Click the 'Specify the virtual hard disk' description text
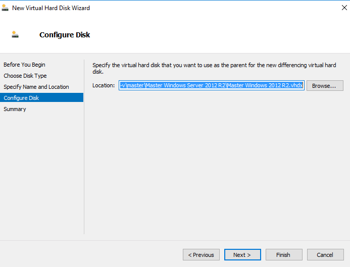The height and width of the screenshot is (267, 350). [214, 68]
